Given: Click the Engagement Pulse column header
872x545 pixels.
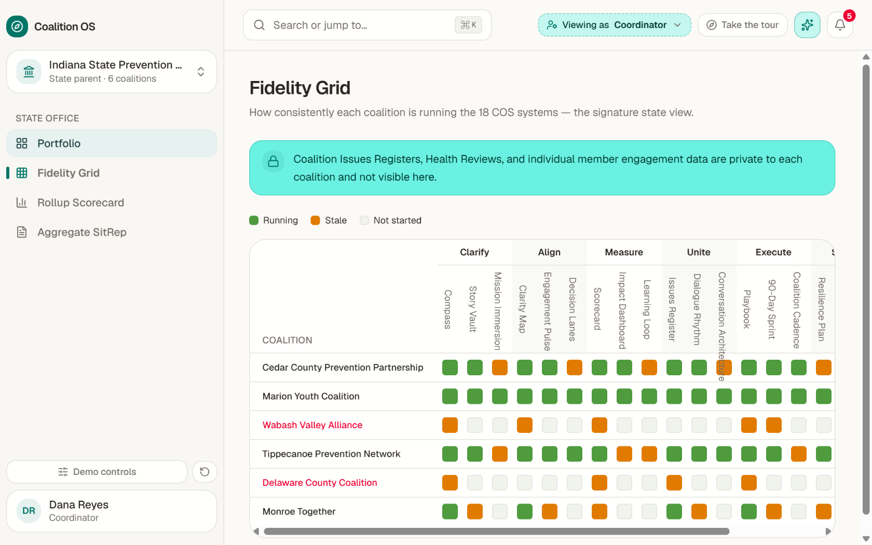Looking at the screenshot, I should [x=547, y=311].
